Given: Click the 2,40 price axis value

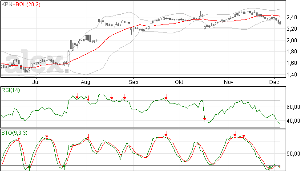Looking at the screenshot, I should click(292, 17).
